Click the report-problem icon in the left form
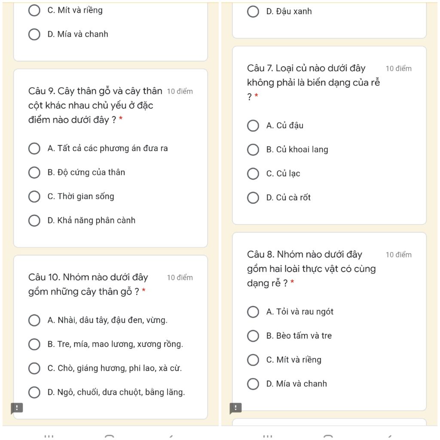 point(16,408)
